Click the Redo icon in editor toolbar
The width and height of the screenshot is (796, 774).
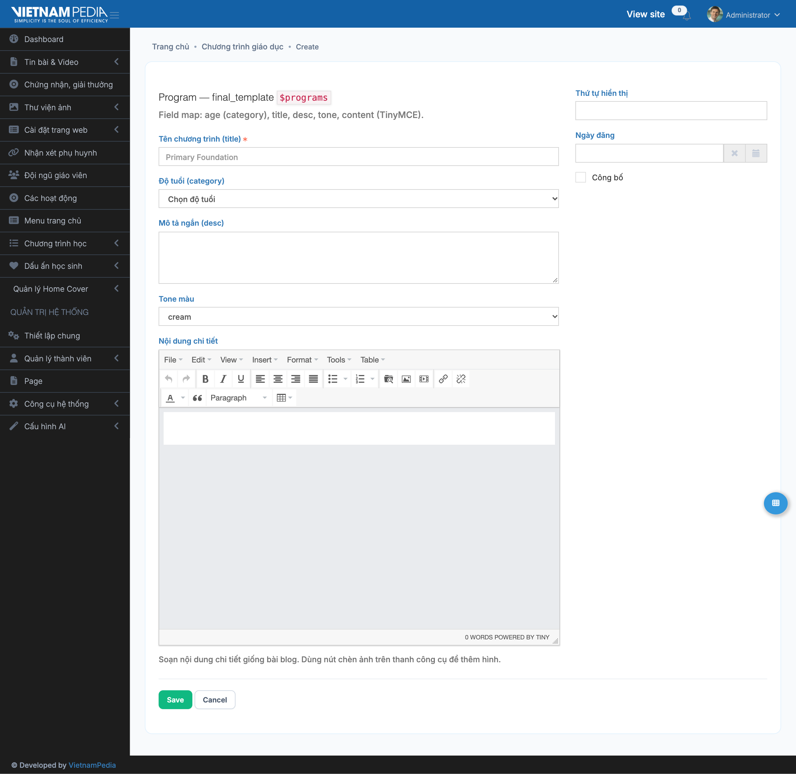coord(186,379)
